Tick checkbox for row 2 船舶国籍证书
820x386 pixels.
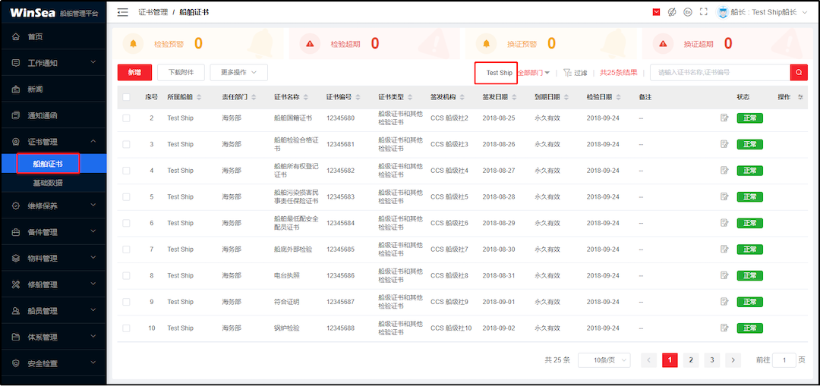[126, 118]
